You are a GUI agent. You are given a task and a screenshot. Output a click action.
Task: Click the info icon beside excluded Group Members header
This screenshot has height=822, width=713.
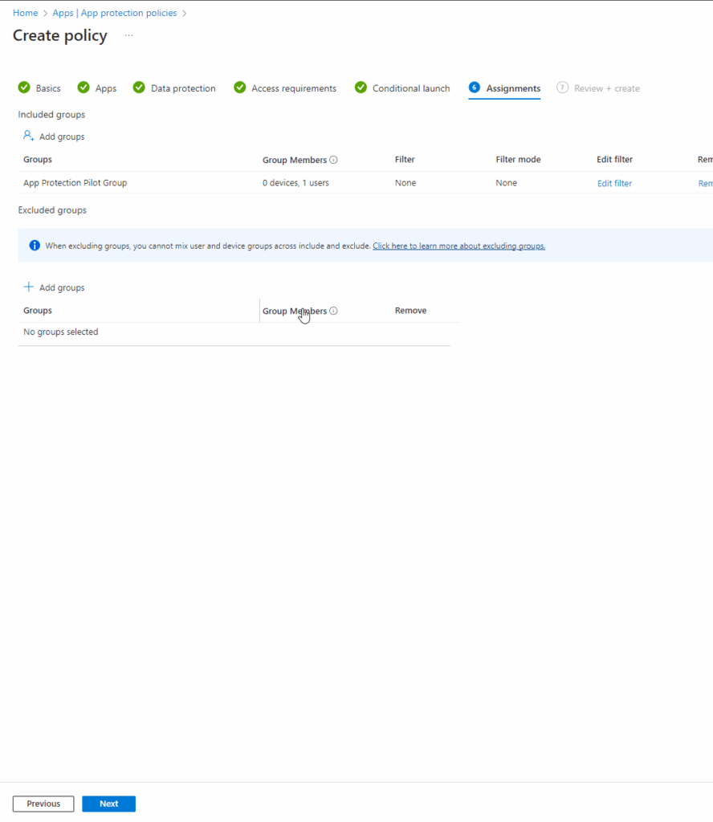coord(334,311)
